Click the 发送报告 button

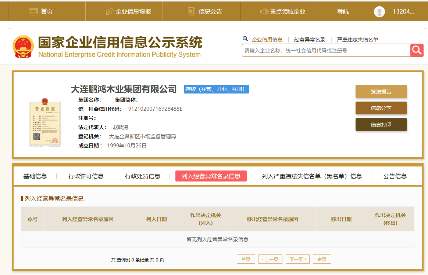click(381, 92)
